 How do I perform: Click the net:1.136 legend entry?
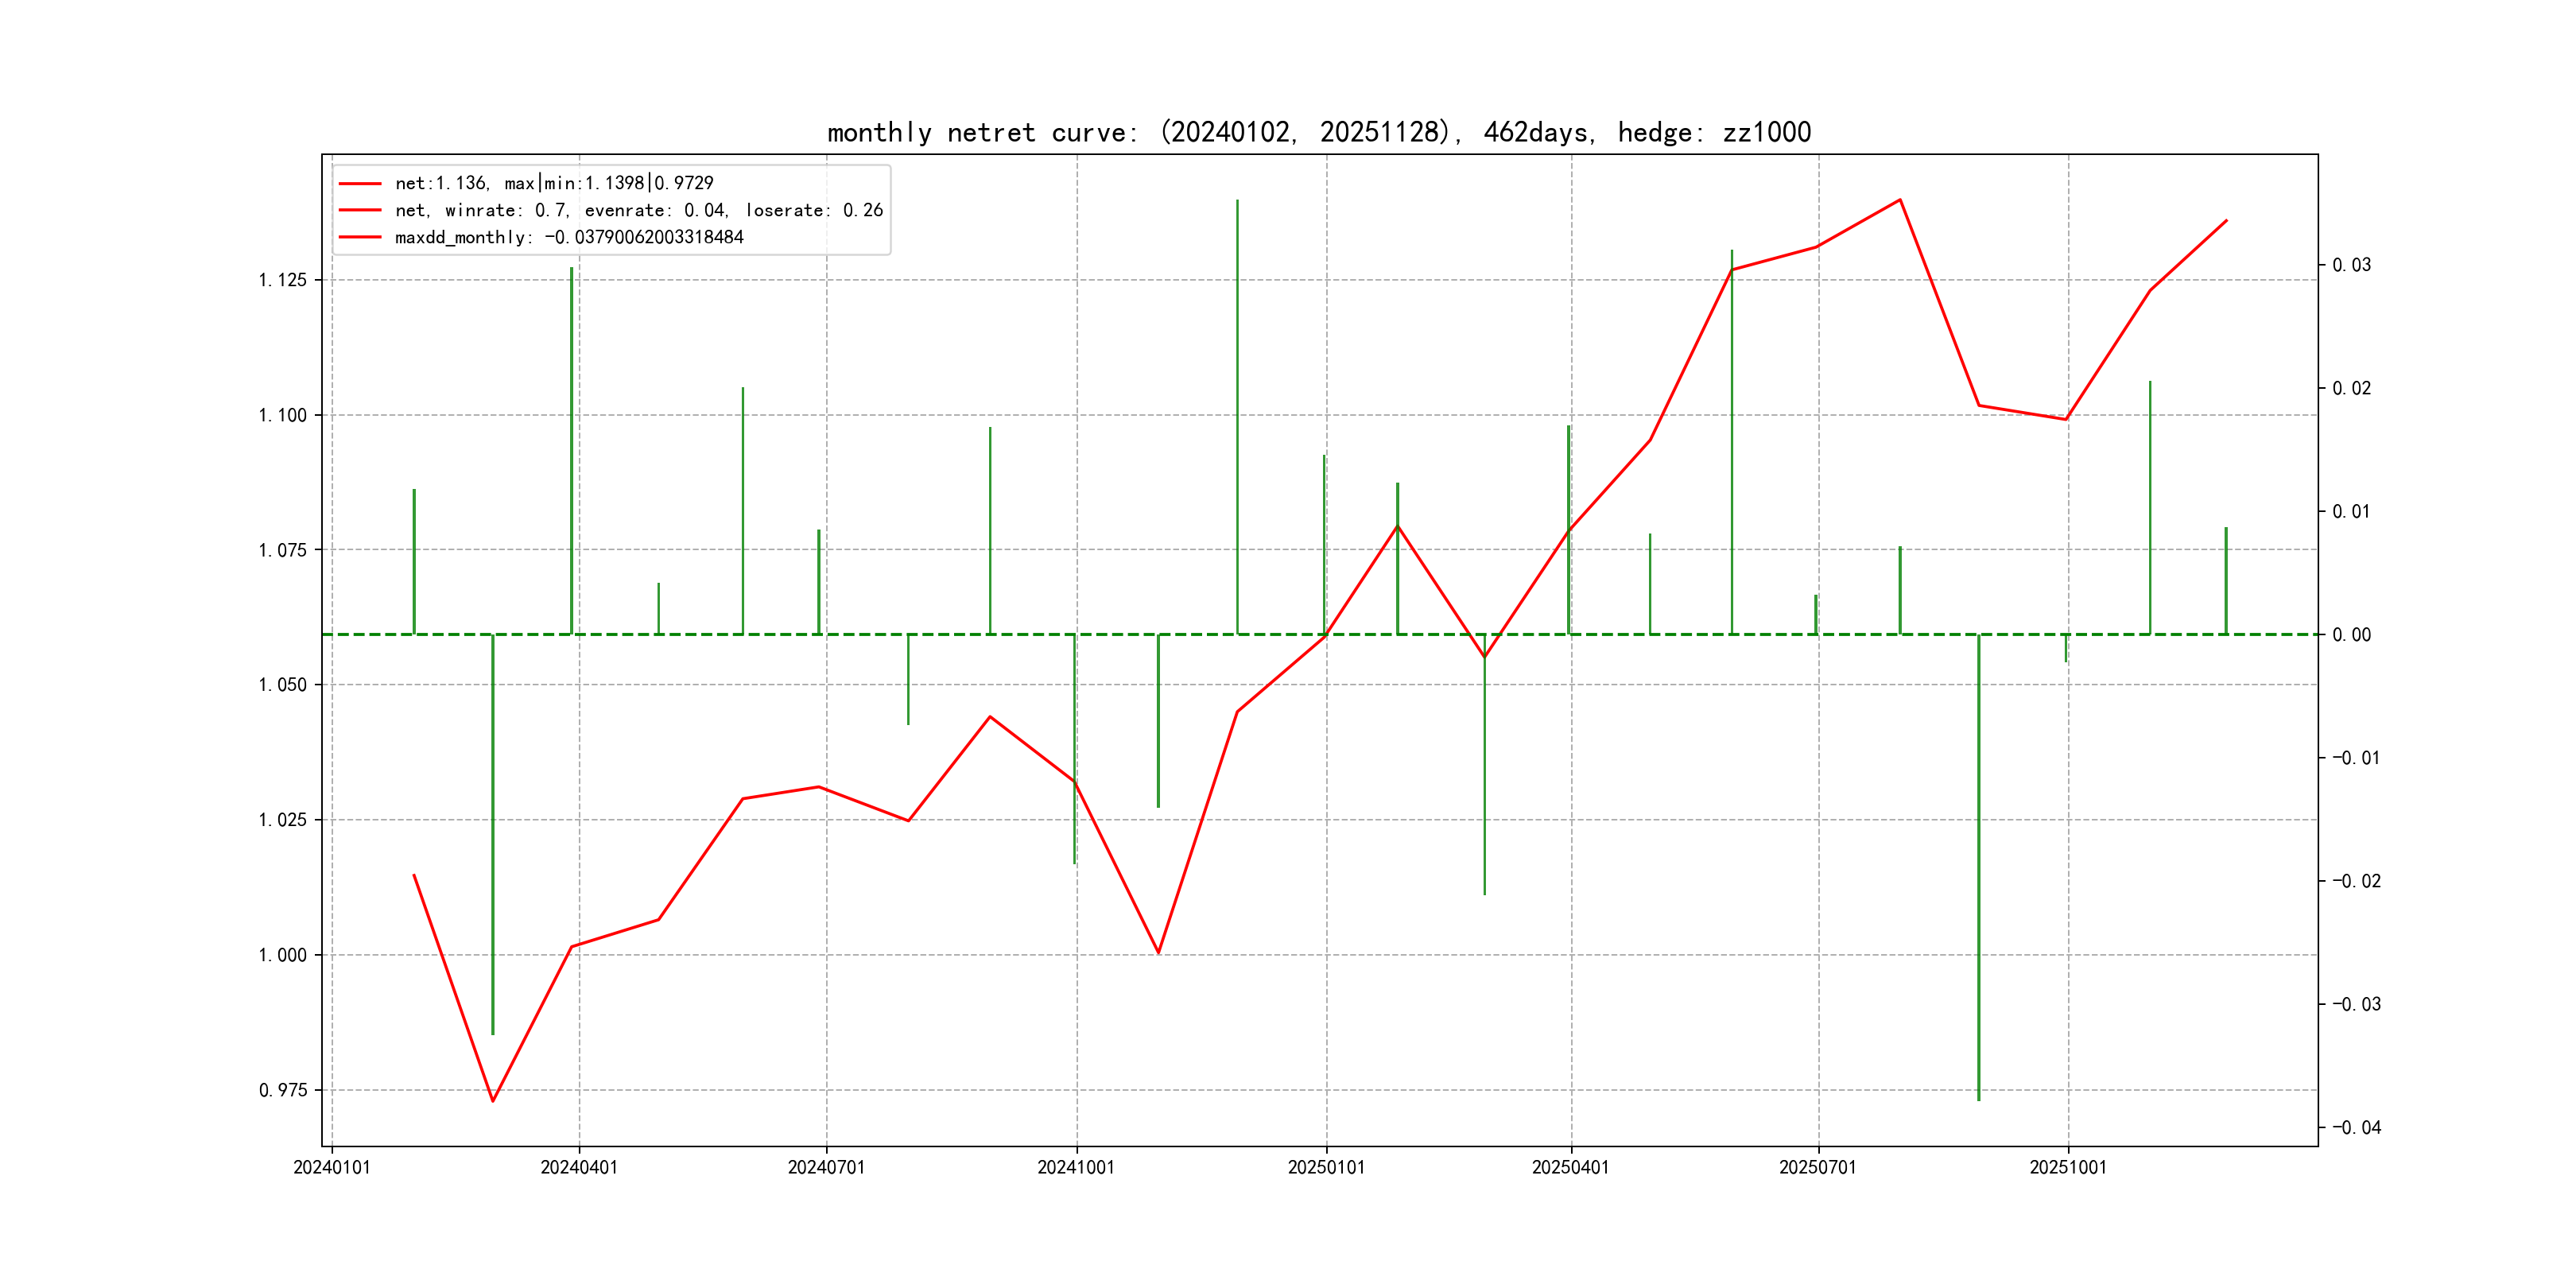click(x=554, y=183)
